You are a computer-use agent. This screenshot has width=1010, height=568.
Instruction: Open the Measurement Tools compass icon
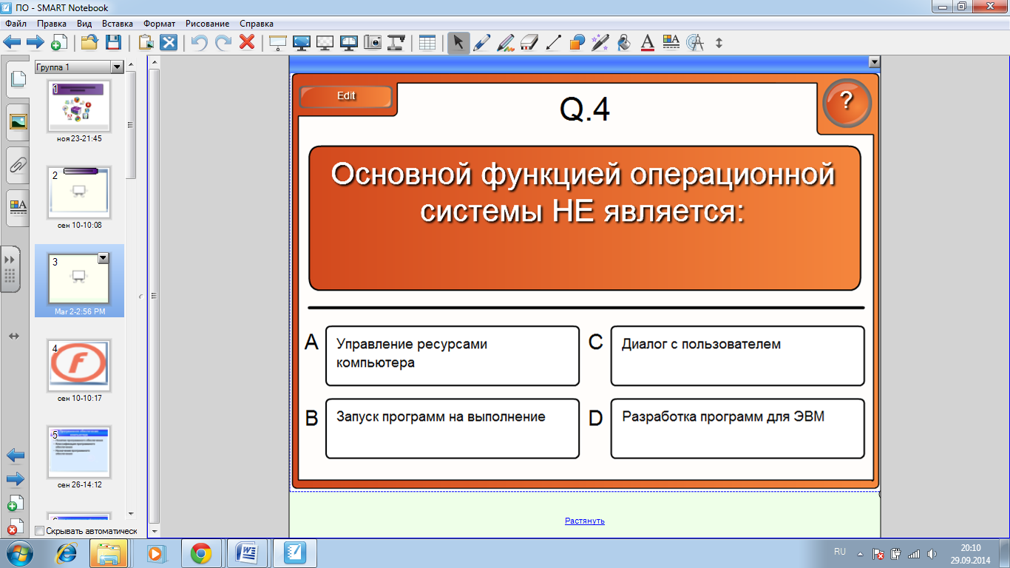click(x=695, y=42)
